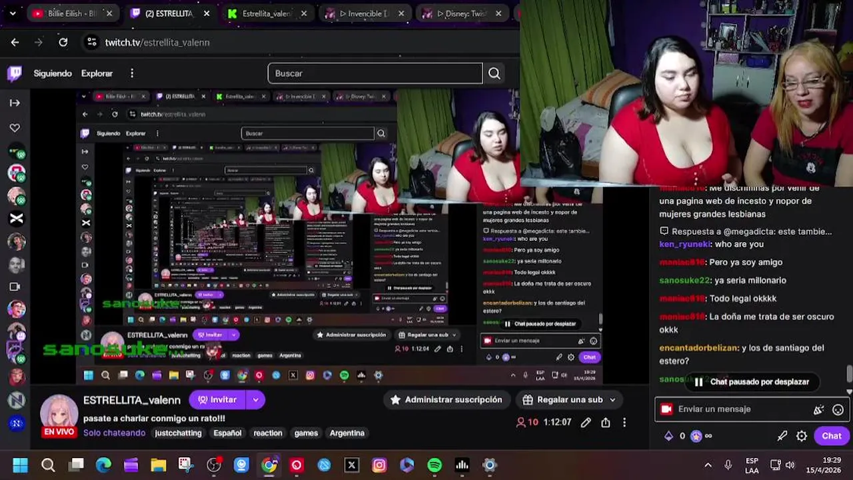
Task: Click the Invitar button
Action: tap(217, 399)
